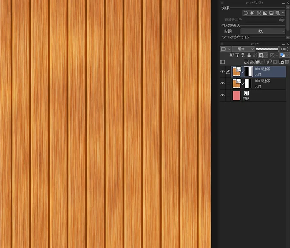Collapse the マスクの表現 section header
The width and height of the screenshot is (290, 248).
(231, 25)
